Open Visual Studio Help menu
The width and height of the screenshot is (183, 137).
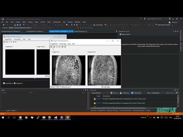tap(84, 22)
